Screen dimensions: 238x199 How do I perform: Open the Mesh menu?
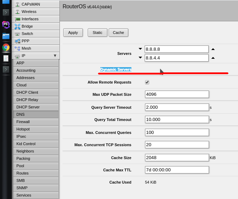pos(36,48)
